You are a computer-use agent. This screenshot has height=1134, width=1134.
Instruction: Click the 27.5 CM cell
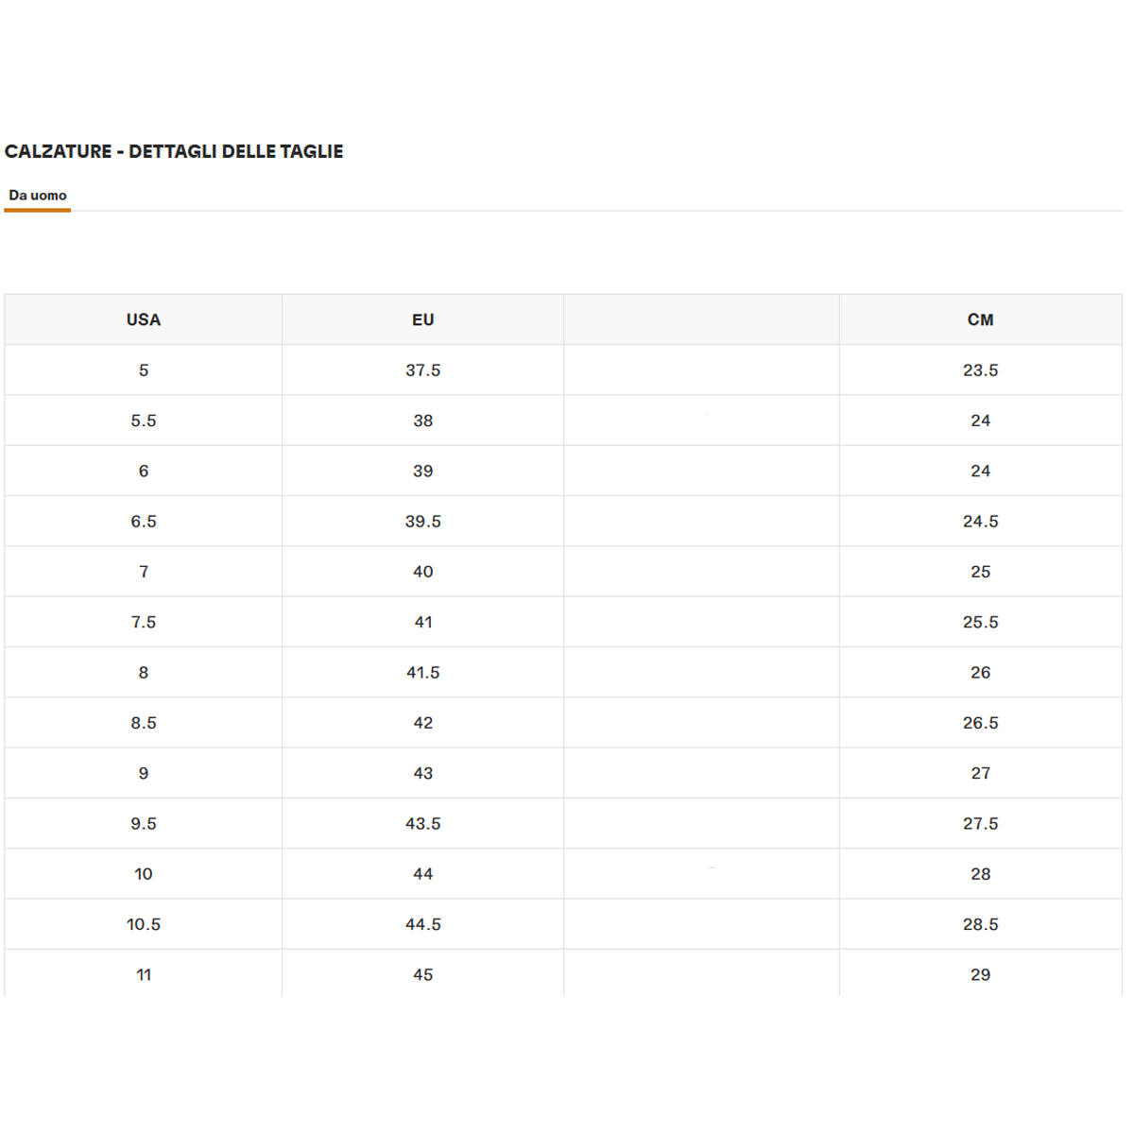coord(980,824)
